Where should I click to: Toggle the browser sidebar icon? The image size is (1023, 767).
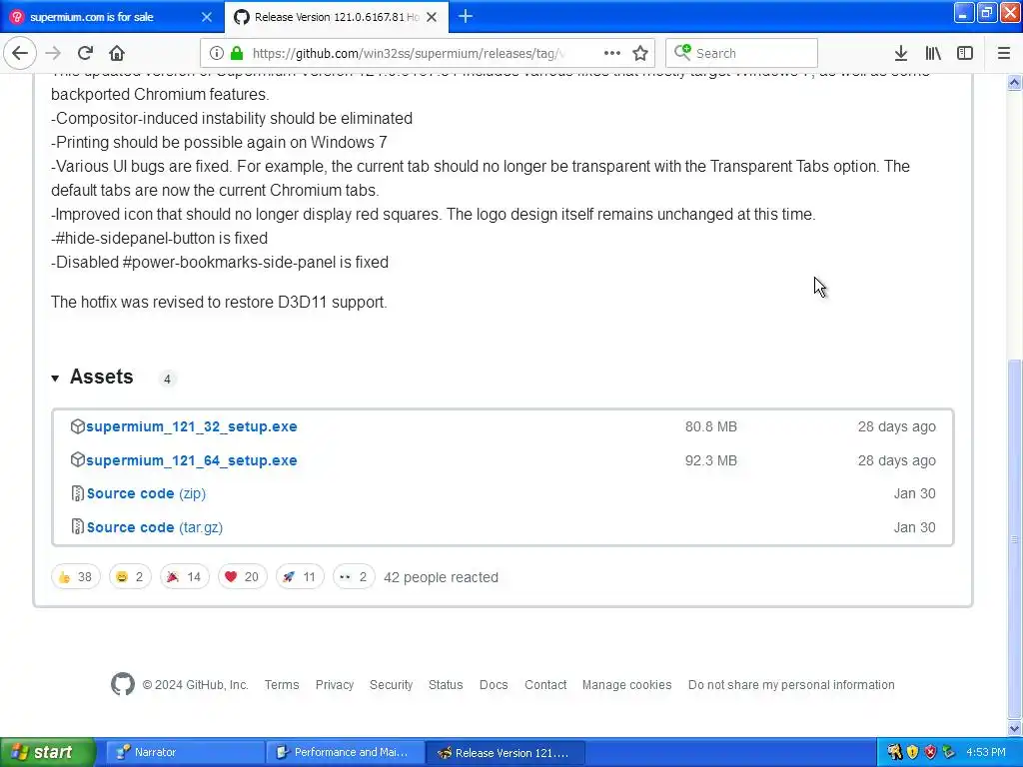[965, 53]
